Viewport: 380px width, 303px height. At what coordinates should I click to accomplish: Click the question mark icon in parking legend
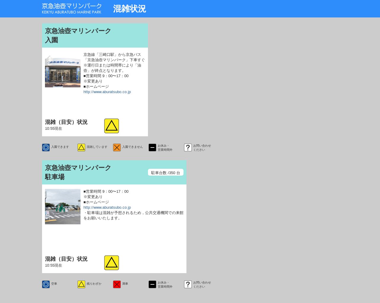coord(188,284)
